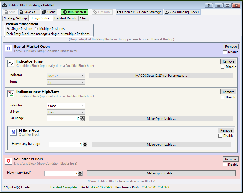The width and height of the screenshot is (243, 193).
Task: Click MACD(Close,12,26) set Parameters button
Action: [x=161, y=76]
